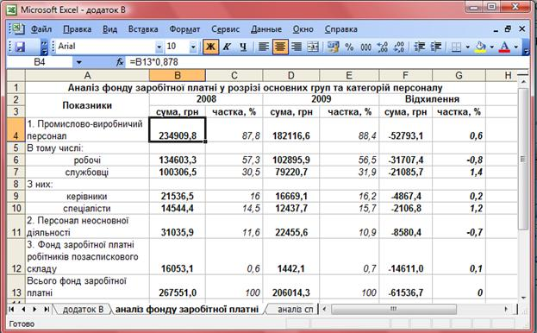
Task: Click the Name Box showing B4
Action: click(40, 62)
